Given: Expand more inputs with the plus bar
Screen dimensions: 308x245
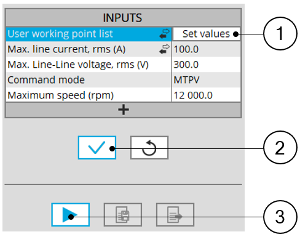Looking at the screenshot, I should (x=123, y=110).
